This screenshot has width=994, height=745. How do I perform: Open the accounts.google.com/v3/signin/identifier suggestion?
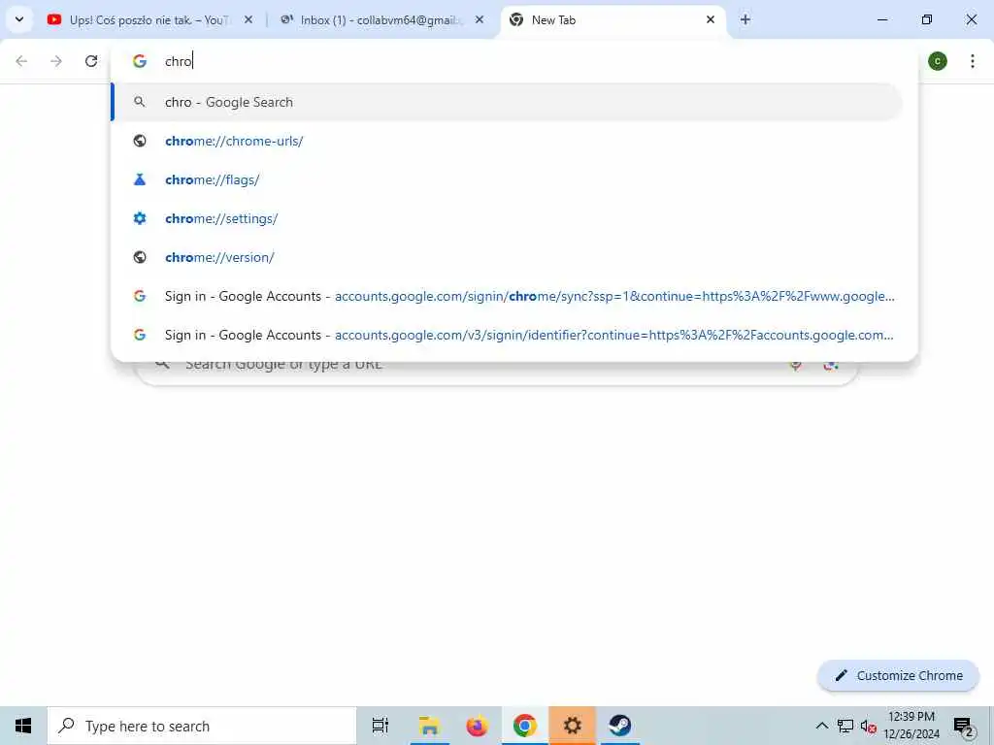(x=507, y=335)
